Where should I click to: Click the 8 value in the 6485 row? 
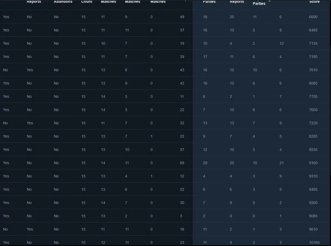point(281,30)
